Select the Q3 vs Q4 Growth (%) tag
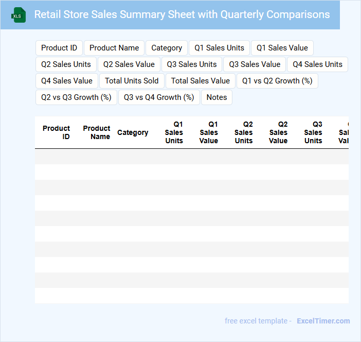This screenshot has height=342, width=361. click(159, 97)
